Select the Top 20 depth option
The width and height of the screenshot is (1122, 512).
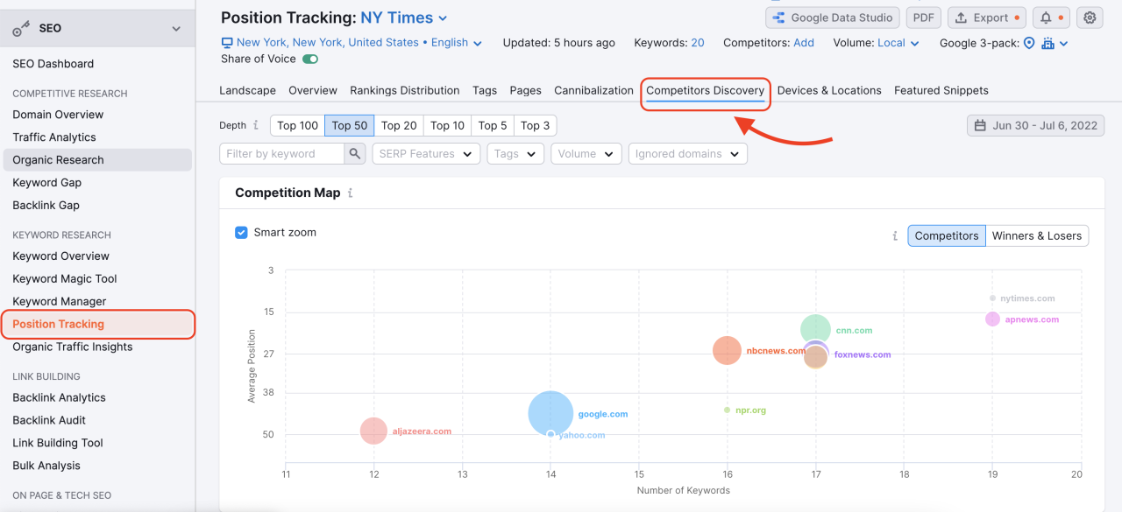click(x=399, y=125)
